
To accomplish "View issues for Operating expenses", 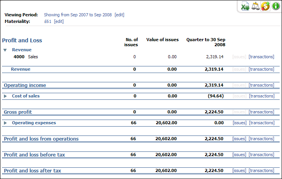I will (x=239, y=123).
